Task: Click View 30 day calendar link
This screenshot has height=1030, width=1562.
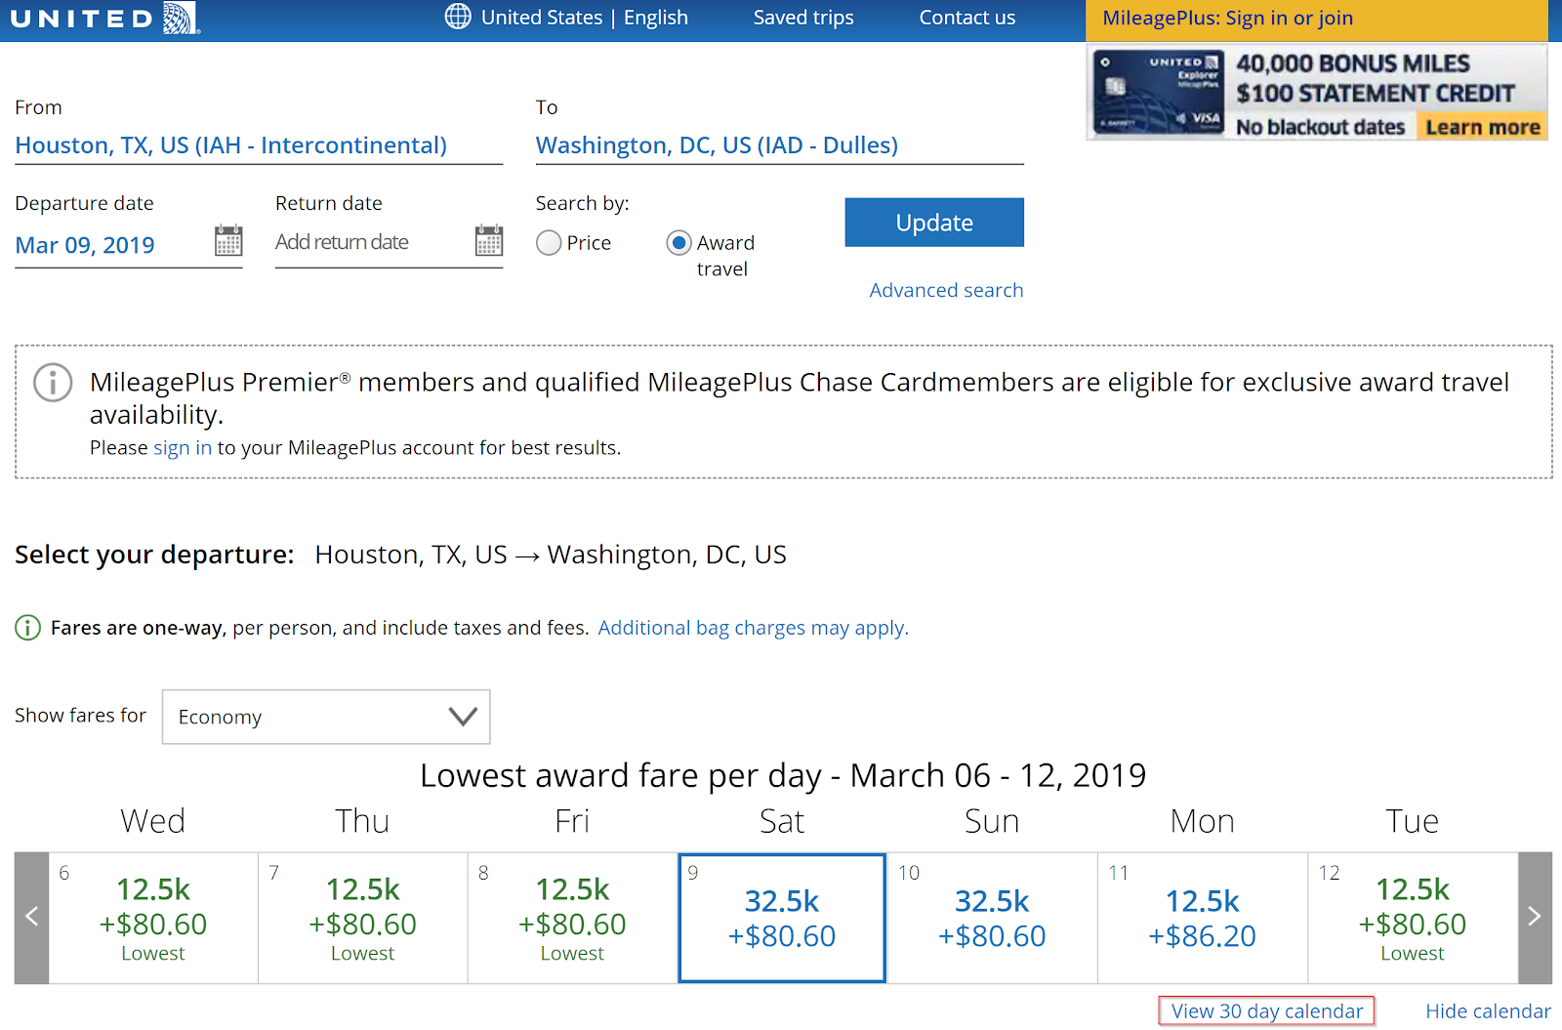Action: tap(1266, 1011)
